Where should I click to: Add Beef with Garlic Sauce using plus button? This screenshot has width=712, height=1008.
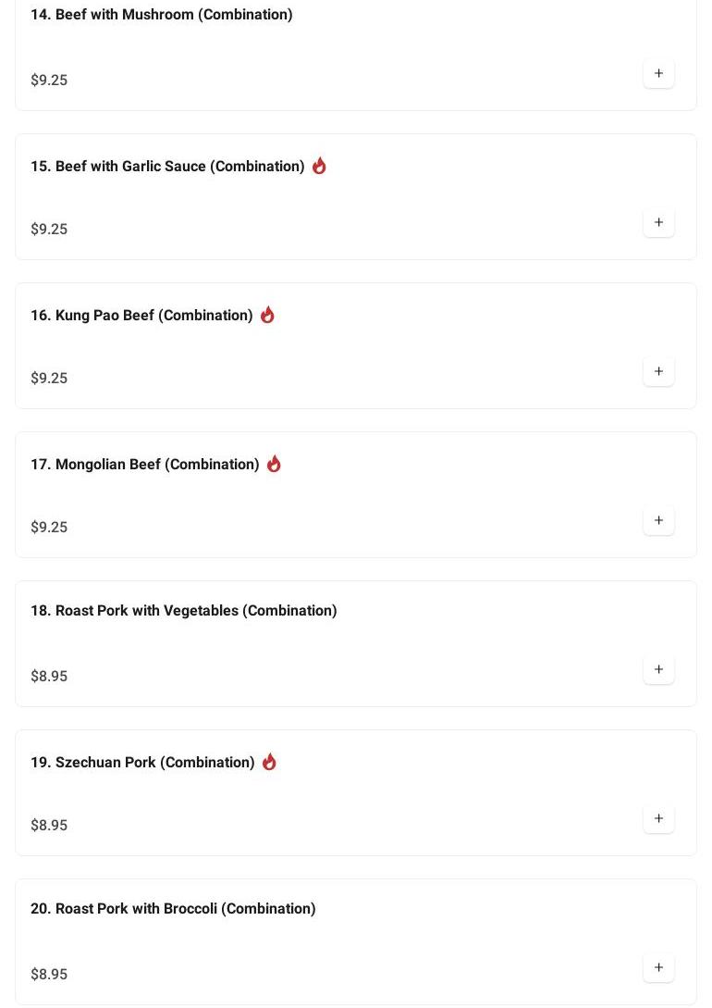pyautogui.click(x=658, y=223)
